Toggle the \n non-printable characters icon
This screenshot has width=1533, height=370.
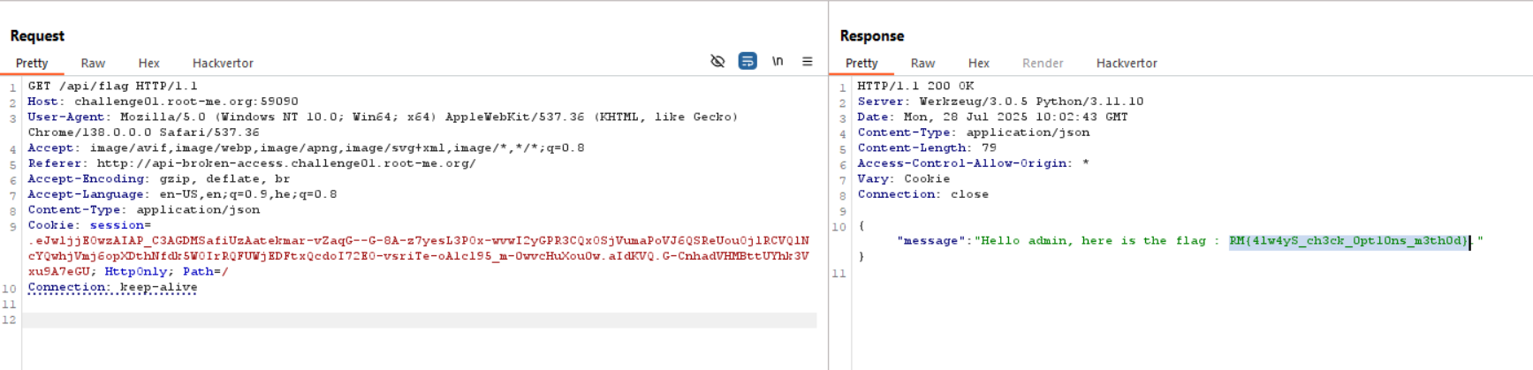click(x=778, y=61)
